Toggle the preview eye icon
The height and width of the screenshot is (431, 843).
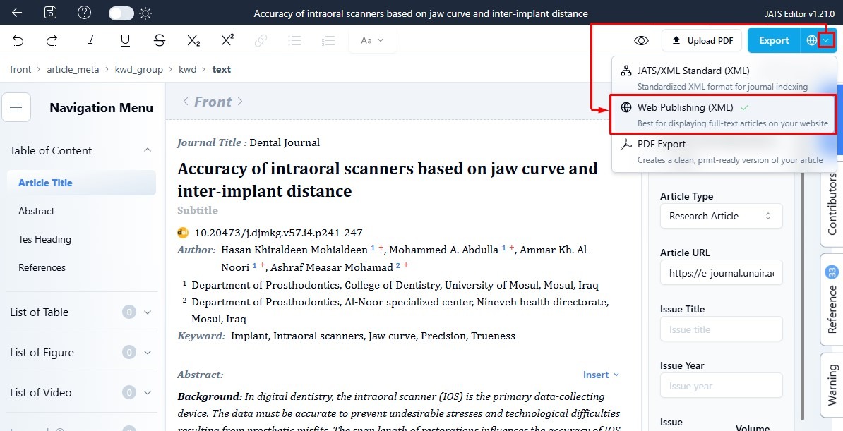tap(641, 40)
